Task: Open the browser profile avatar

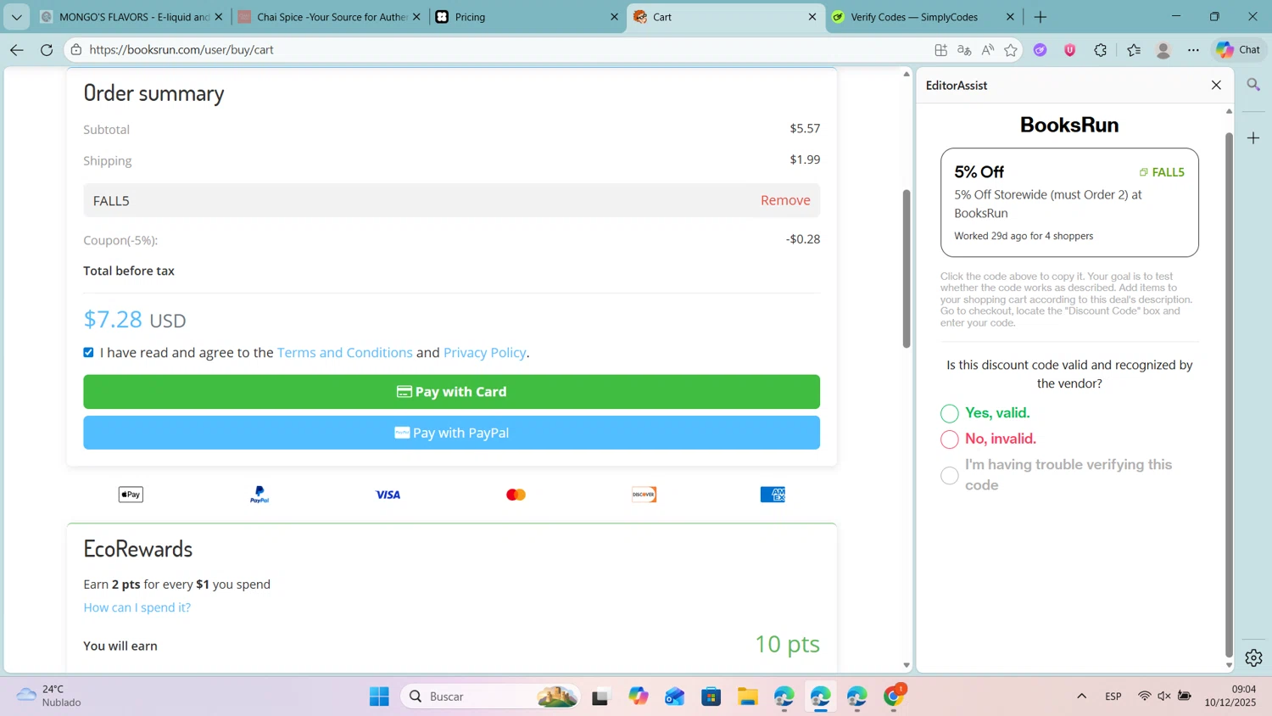Action: tap(1163, 50)
